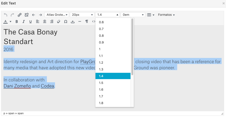Toggle show paragraph marks icon

[x=87, y=22]
